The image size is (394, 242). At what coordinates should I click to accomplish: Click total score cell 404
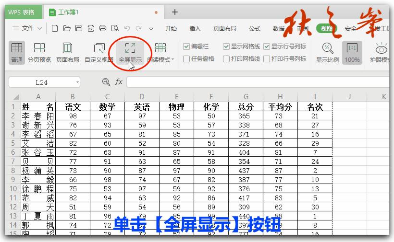pos(246,152)
